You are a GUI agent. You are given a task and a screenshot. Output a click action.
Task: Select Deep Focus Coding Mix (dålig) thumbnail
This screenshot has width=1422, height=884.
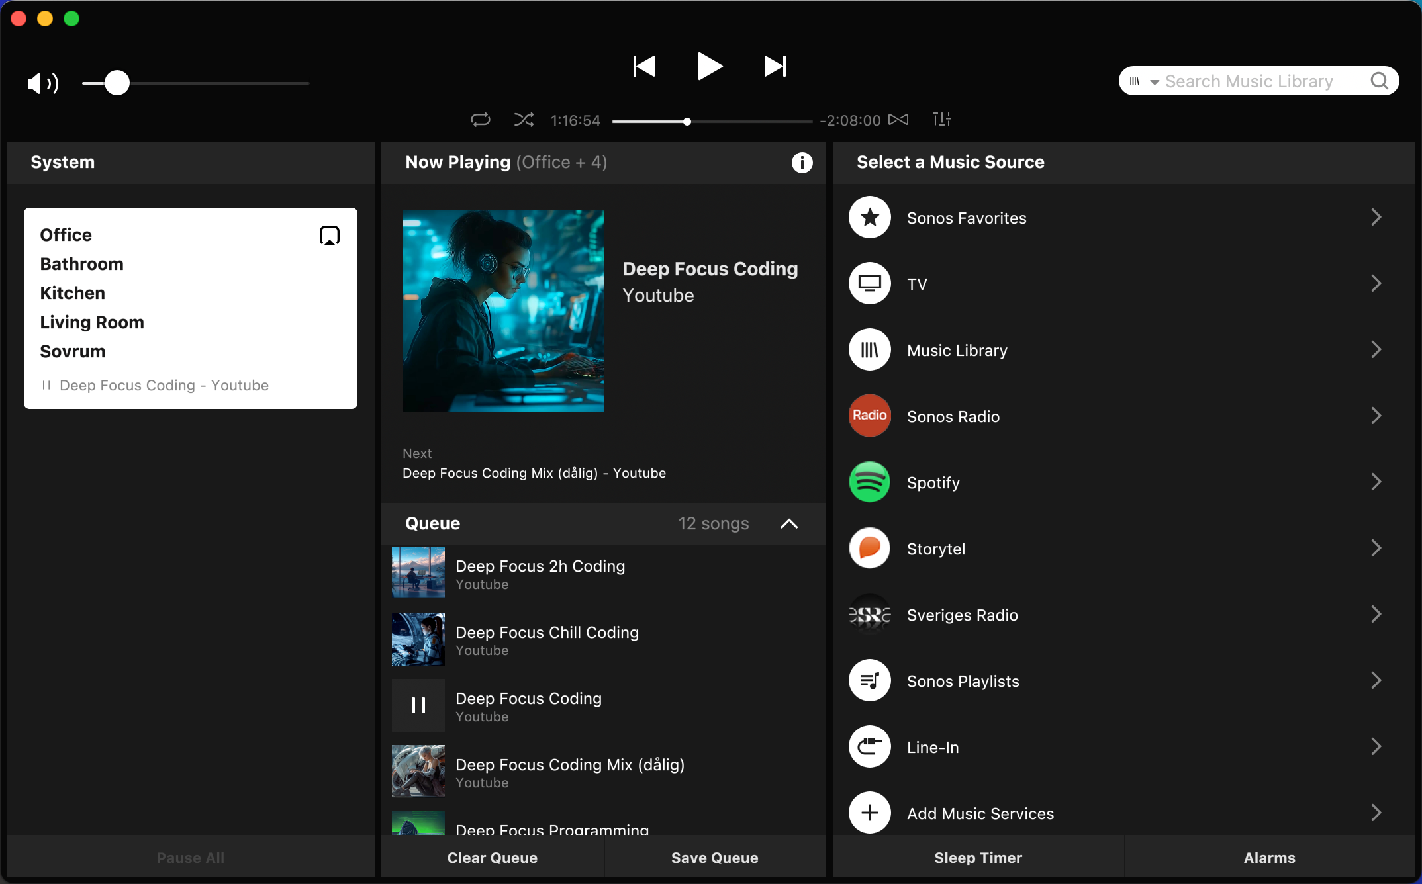(x=418, y=771)
